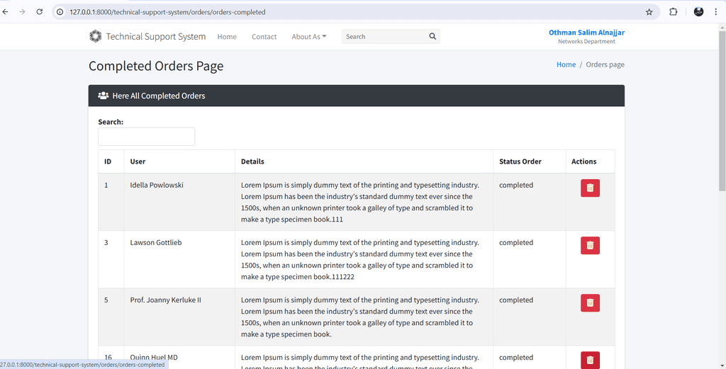The image size is (726, 369).
Task: Select the user name Quinn Huel MD
Action: click(154, 357)
